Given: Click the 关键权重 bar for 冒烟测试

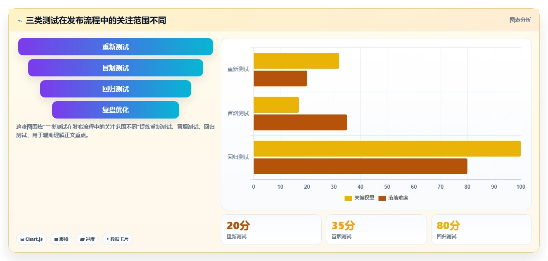Looking at the screenshot, I should pyautogui.click(x=276, y=105).
